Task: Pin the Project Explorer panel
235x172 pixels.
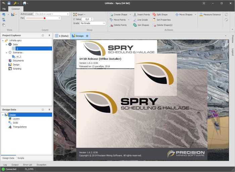Action: [x=49, y=35]
